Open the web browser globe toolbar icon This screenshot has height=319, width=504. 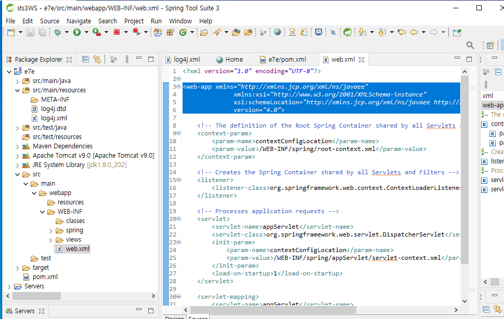277,32
